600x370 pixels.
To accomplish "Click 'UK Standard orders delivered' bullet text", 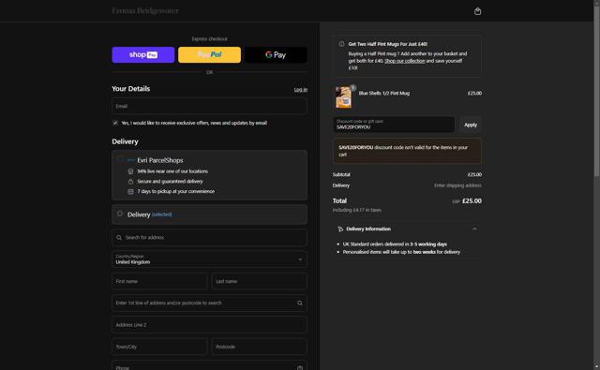I will point(395,244).
